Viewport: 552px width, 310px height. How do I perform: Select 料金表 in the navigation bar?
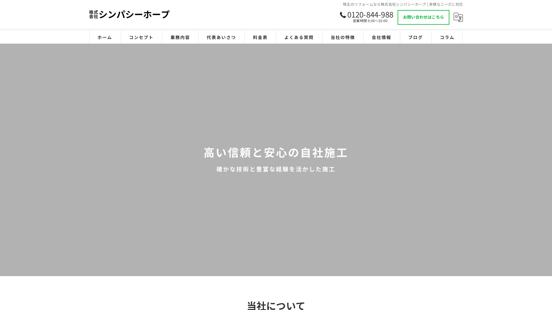[260, 37]
